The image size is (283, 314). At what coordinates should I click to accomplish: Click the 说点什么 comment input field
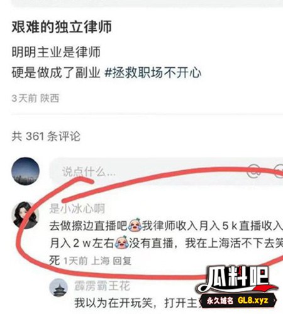(166, 172)
